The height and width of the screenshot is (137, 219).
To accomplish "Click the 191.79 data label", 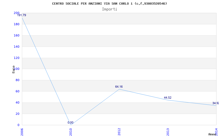I will point(22,15).
